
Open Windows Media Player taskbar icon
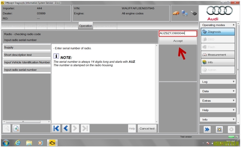(40, 143)
